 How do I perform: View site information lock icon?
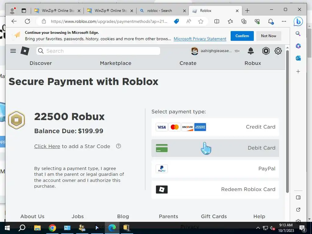point(44,21)
